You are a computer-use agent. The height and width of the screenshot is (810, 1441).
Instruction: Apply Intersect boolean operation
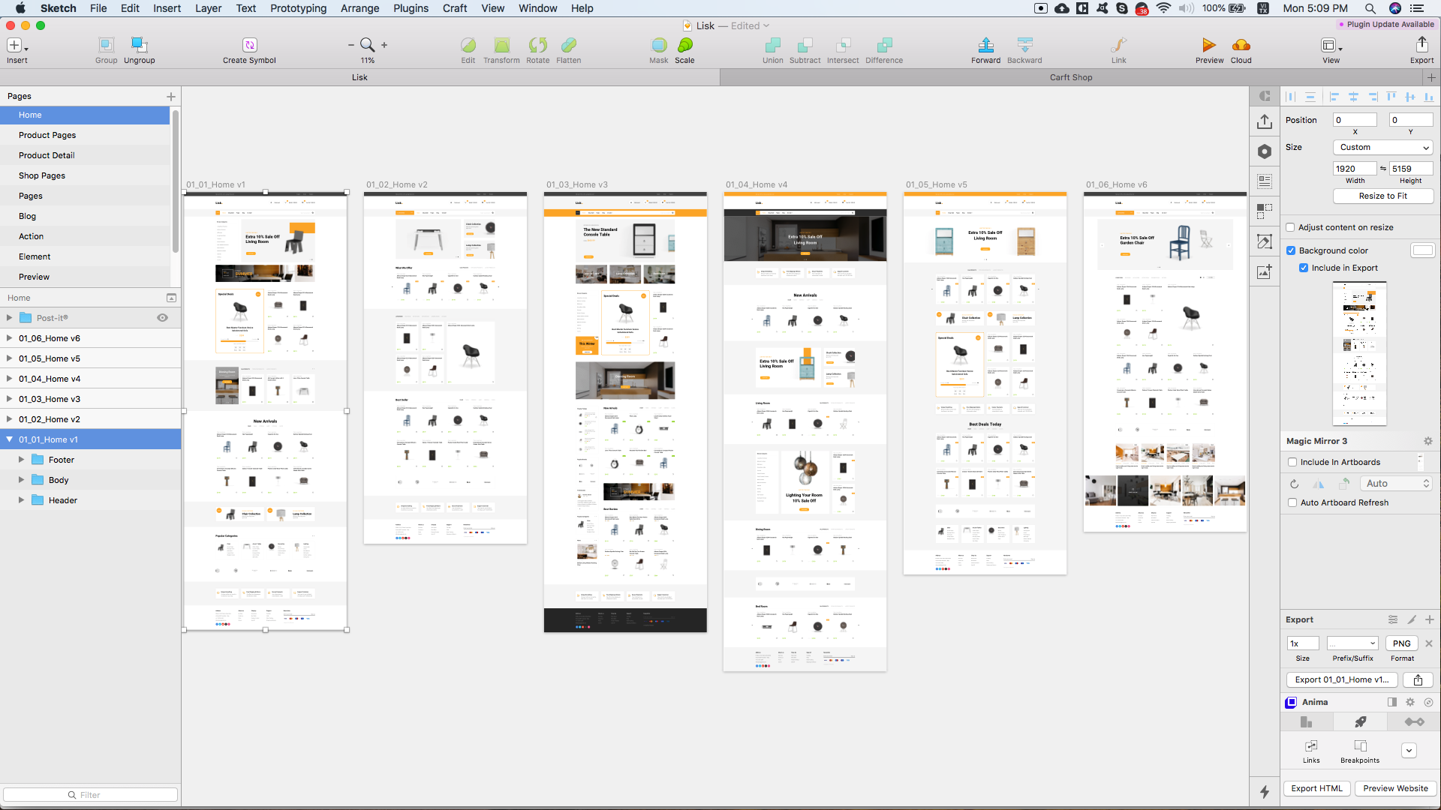point(843,49)
